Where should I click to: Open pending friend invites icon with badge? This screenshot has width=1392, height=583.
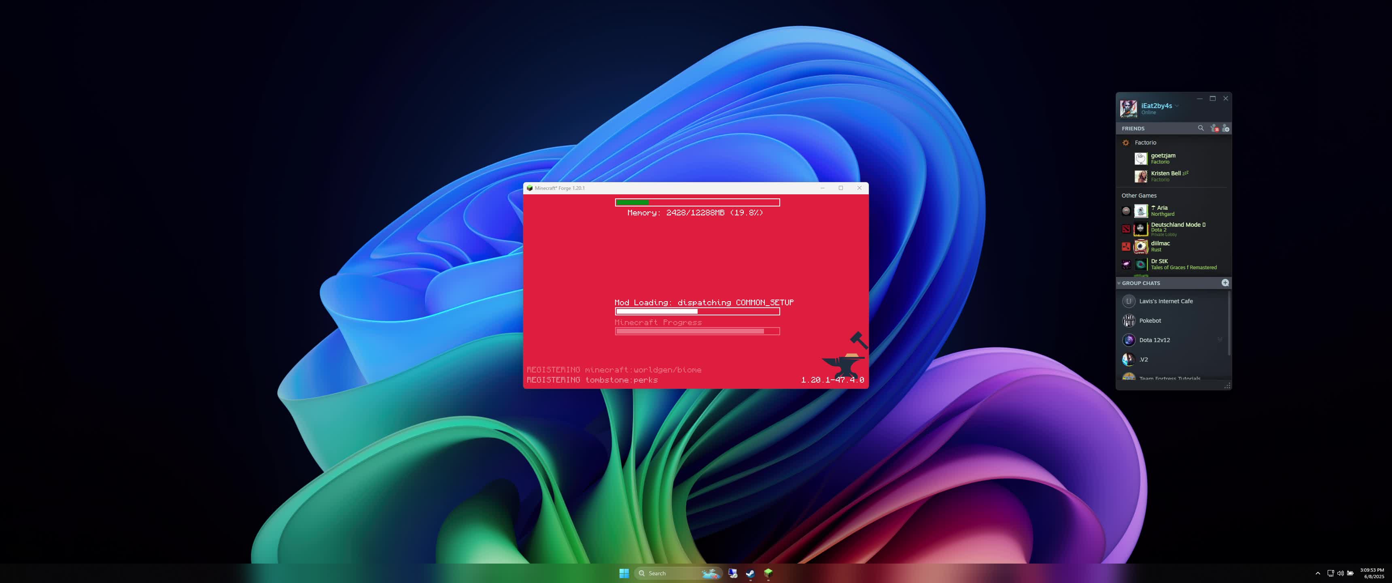(1214, 128)
